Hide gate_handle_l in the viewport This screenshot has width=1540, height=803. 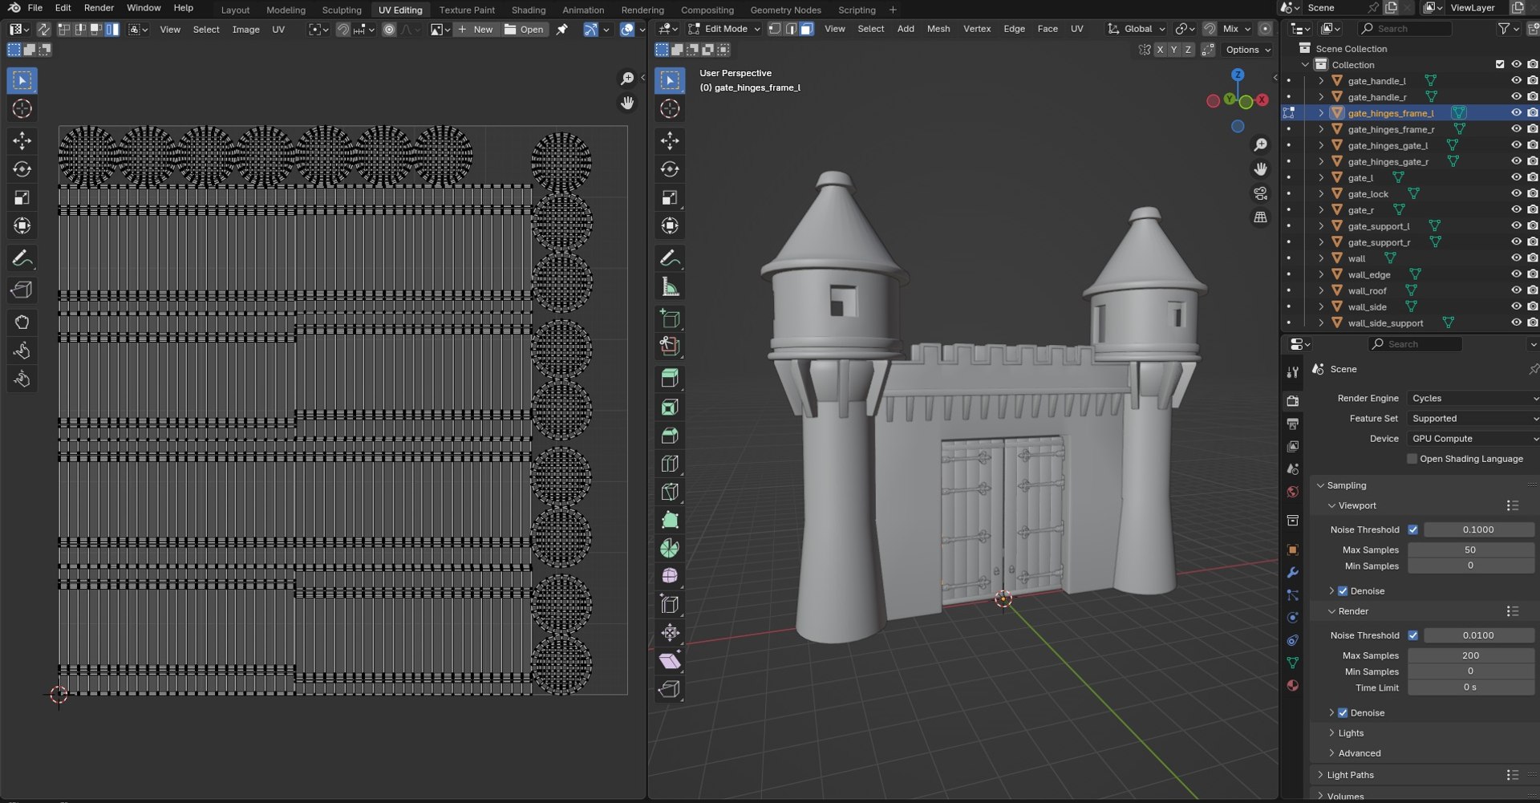(1516, 80)
